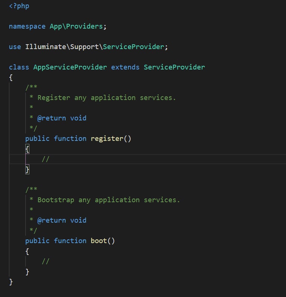This screenshot has height=297, width=286.
Task: Click the closing brace of boot()
Action: click(x=27, y=272)
